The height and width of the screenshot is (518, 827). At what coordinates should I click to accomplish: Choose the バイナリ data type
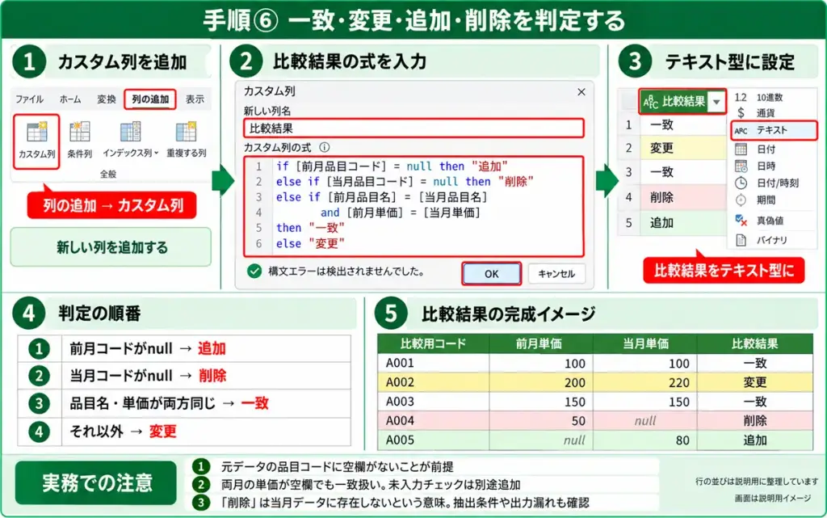pyautogui.click(x=773, y=240)
